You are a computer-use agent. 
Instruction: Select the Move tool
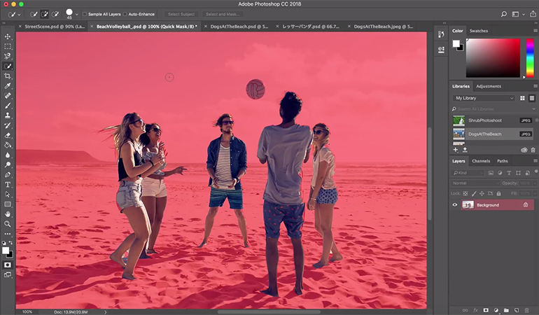tap(8, 36)
